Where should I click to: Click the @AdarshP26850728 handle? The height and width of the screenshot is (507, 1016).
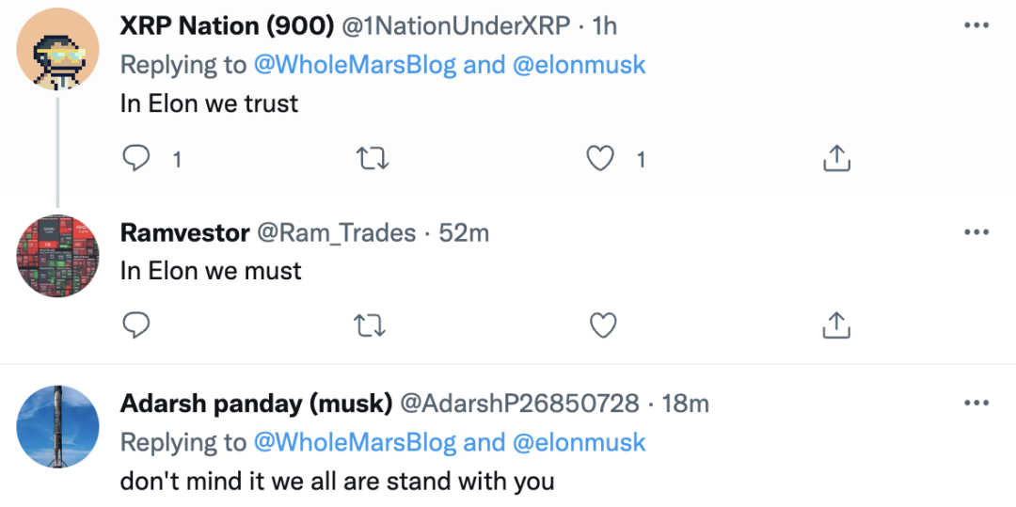[x=520, y=404]
